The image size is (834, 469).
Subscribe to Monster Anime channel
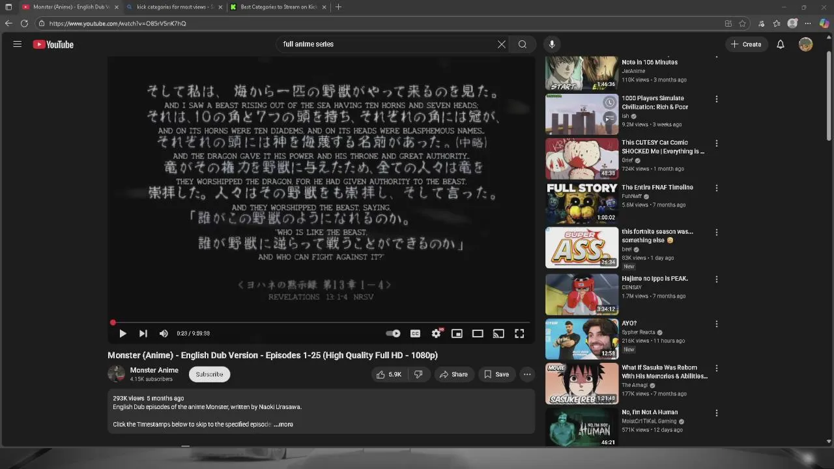pyautogui.click(x=210, y=375)
